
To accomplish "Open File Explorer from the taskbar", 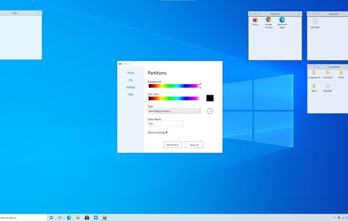I will [x=78, y=218].
